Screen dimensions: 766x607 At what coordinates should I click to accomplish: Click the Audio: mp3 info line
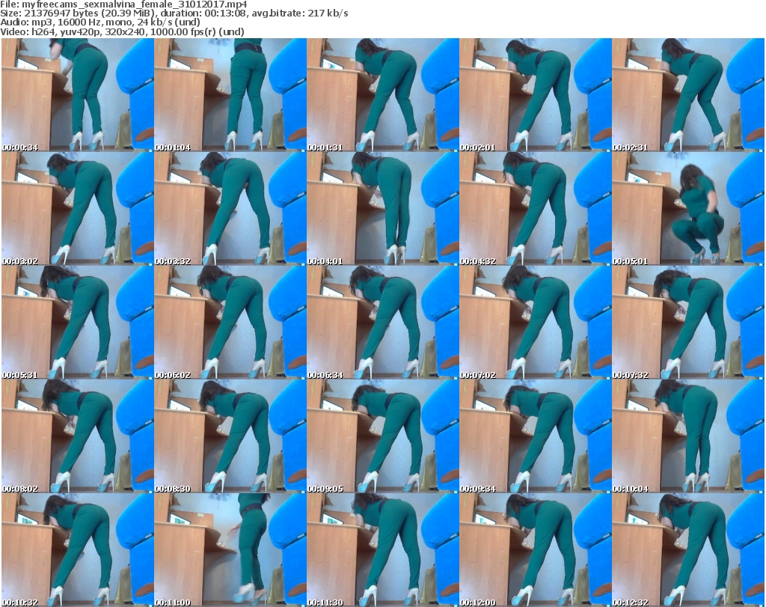100,22
